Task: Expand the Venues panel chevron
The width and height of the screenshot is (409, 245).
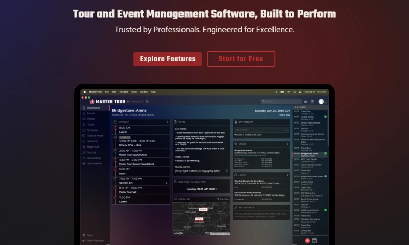Action: 288,144
